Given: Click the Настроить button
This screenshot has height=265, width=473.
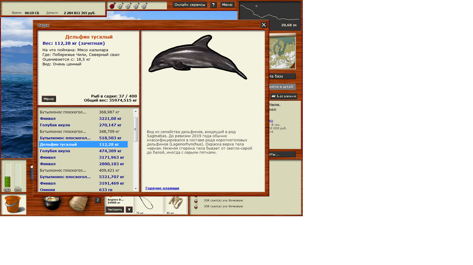Looking at the screenshot, I should click(114, 210).
